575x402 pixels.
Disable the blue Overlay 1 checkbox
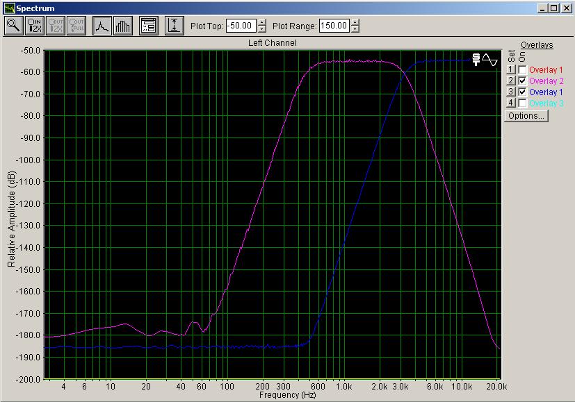pyautogui.click(x=523, y=92)
